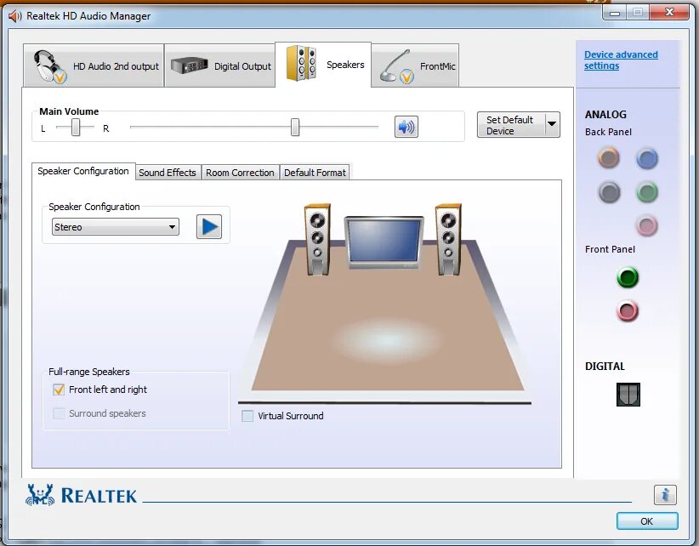Click the ANALOG heading text
The image size is (699, 546).
(x=605, y=115)
